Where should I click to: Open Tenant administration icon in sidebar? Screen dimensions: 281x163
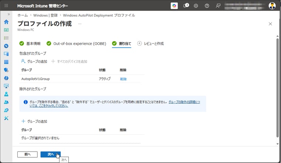(x=6, y=110)
